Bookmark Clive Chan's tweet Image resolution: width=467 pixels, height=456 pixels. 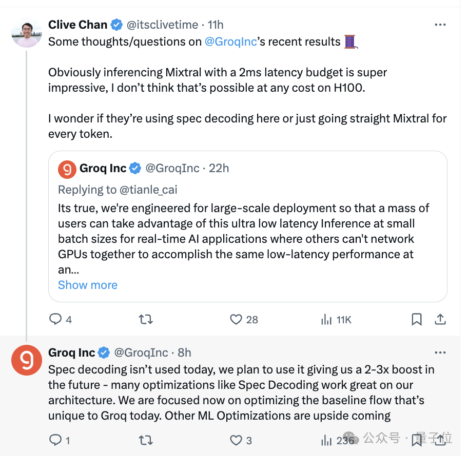point(417,320)
